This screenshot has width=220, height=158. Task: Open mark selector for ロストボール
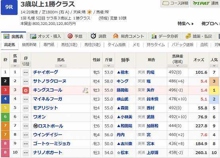(26, 126)
